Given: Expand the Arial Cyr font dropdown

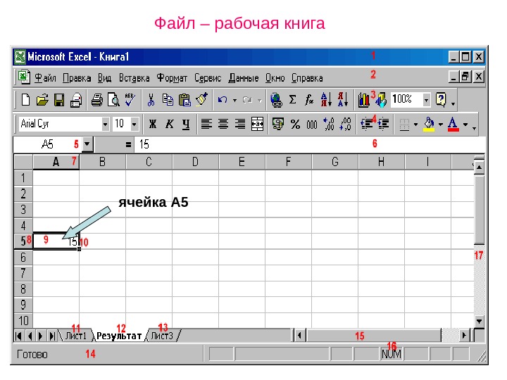Looking at the screenshot, I should tap(105, 124).
